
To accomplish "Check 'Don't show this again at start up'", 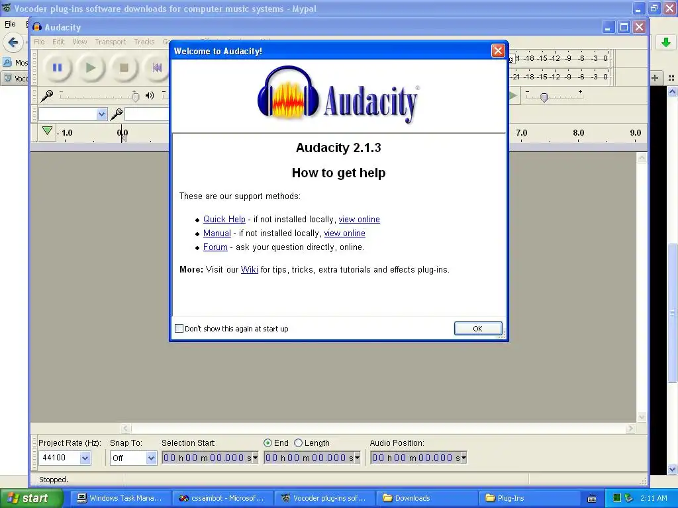I will click(179, 328).
